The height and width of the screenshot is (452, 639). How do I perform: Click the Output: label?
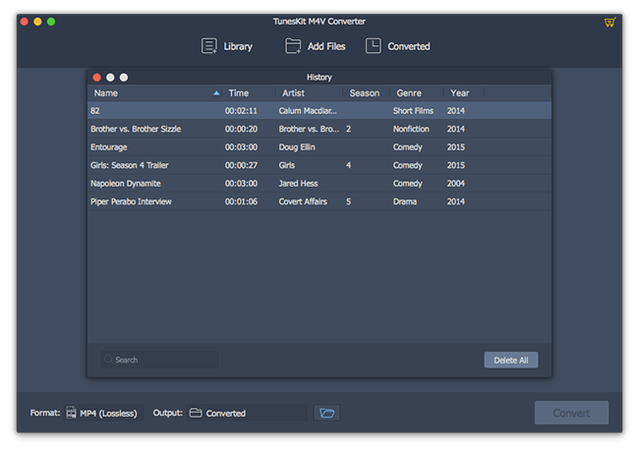pyautogui.click(x=168, y=413)
